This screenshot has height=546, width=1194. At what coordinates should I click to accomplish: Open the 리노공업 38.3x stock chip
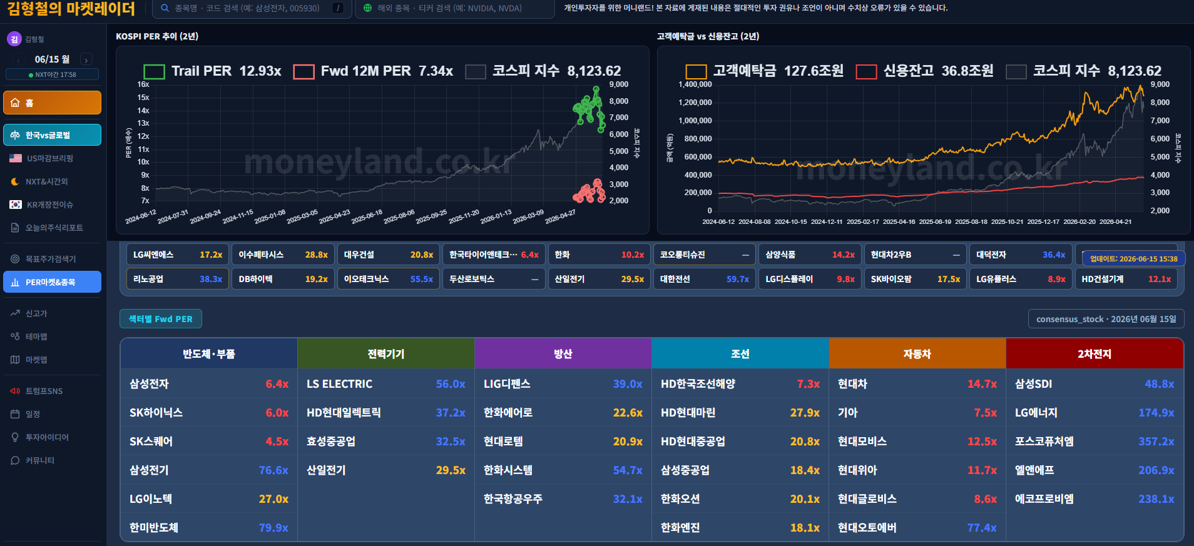tap(178, 279)
